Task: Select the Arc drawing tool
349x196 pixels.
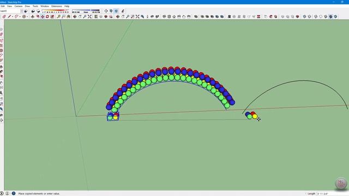Action: (x=16, y=16)
